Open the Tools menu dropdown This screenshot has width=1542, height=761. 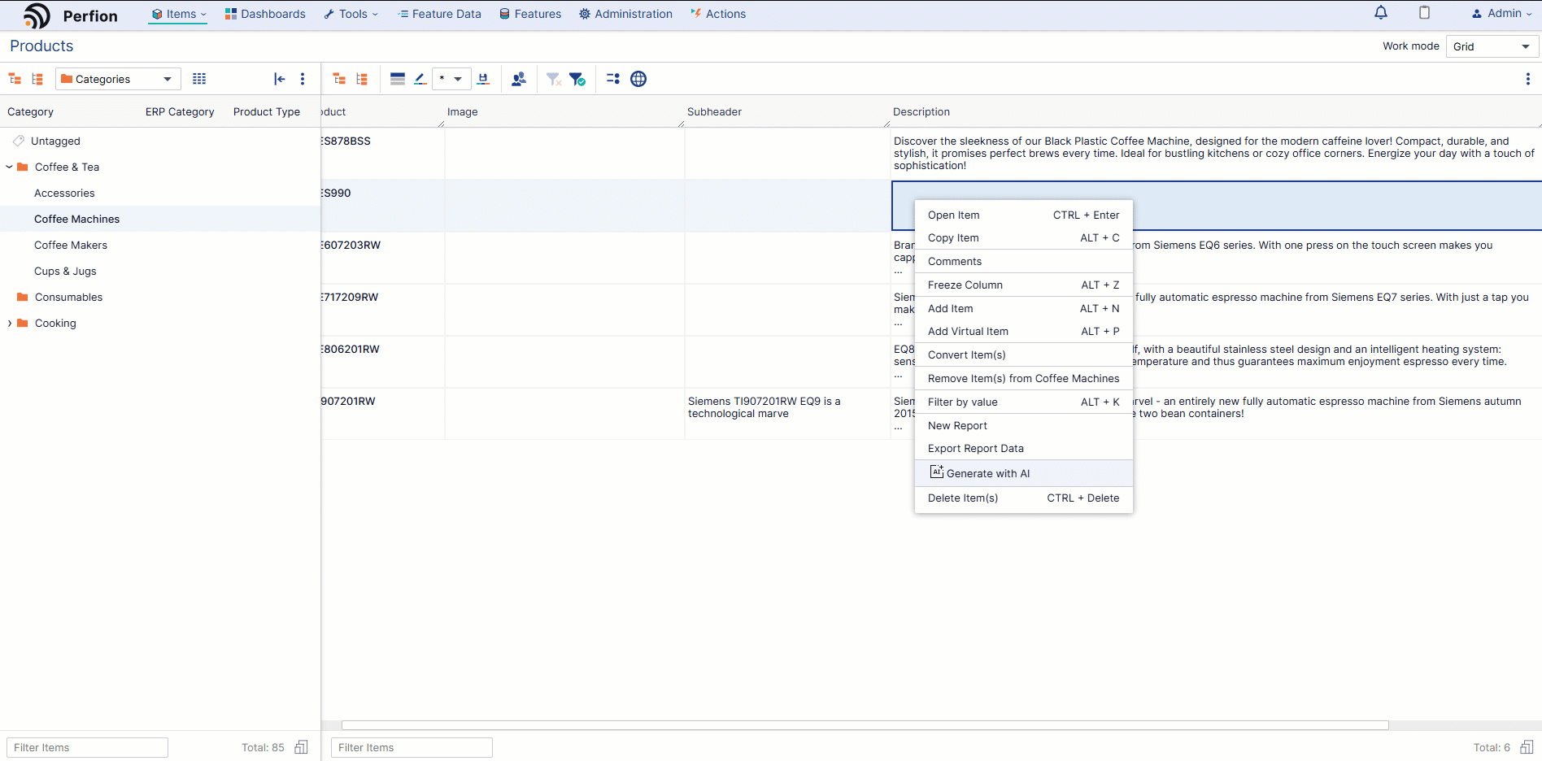[351, 14]
